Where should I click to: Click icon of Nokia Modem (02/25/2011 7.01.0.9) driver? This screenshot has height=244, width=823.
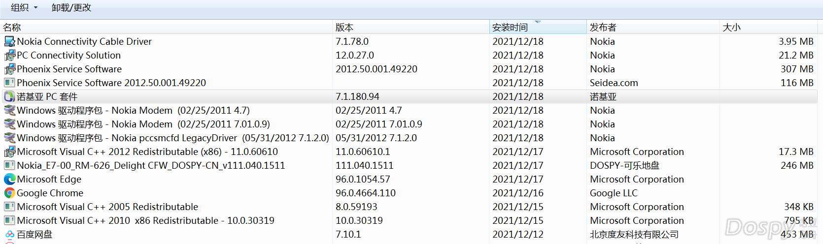(9, 124)
